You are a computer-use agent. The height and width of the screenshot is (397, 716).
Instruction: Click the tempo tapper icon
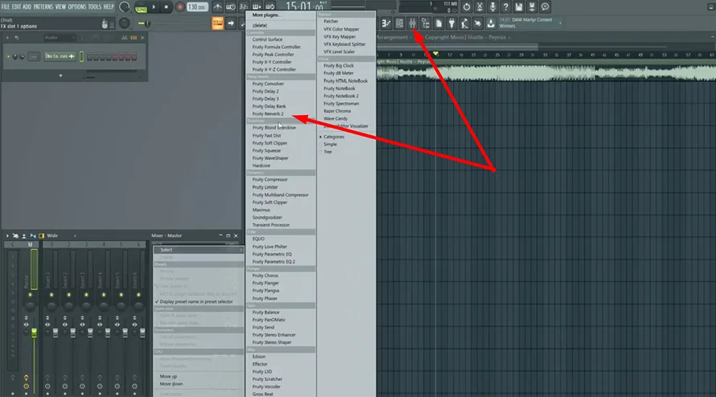pyautogui.click(x=464, y=23)
